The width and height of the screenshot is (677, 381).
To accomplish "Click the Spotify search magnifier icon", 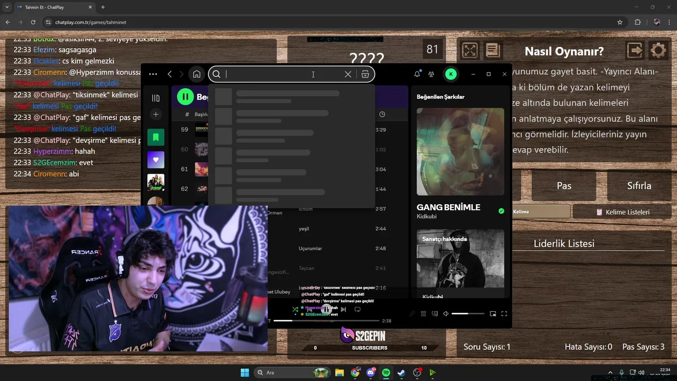I will [x=217, y=74].
